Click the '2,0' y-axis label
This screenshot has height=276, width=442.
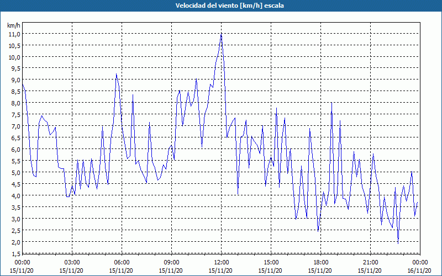[x=16, y=242]
